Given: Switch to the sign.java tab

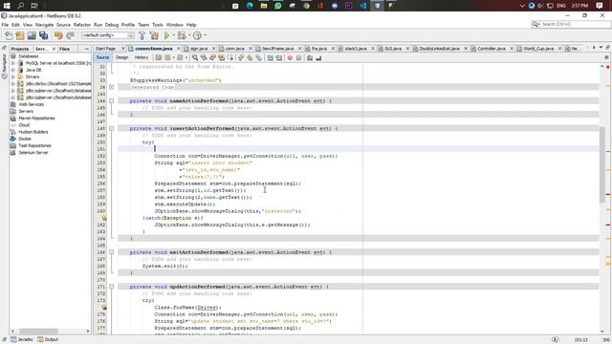Looking at the screenshot, I should 199,49.
